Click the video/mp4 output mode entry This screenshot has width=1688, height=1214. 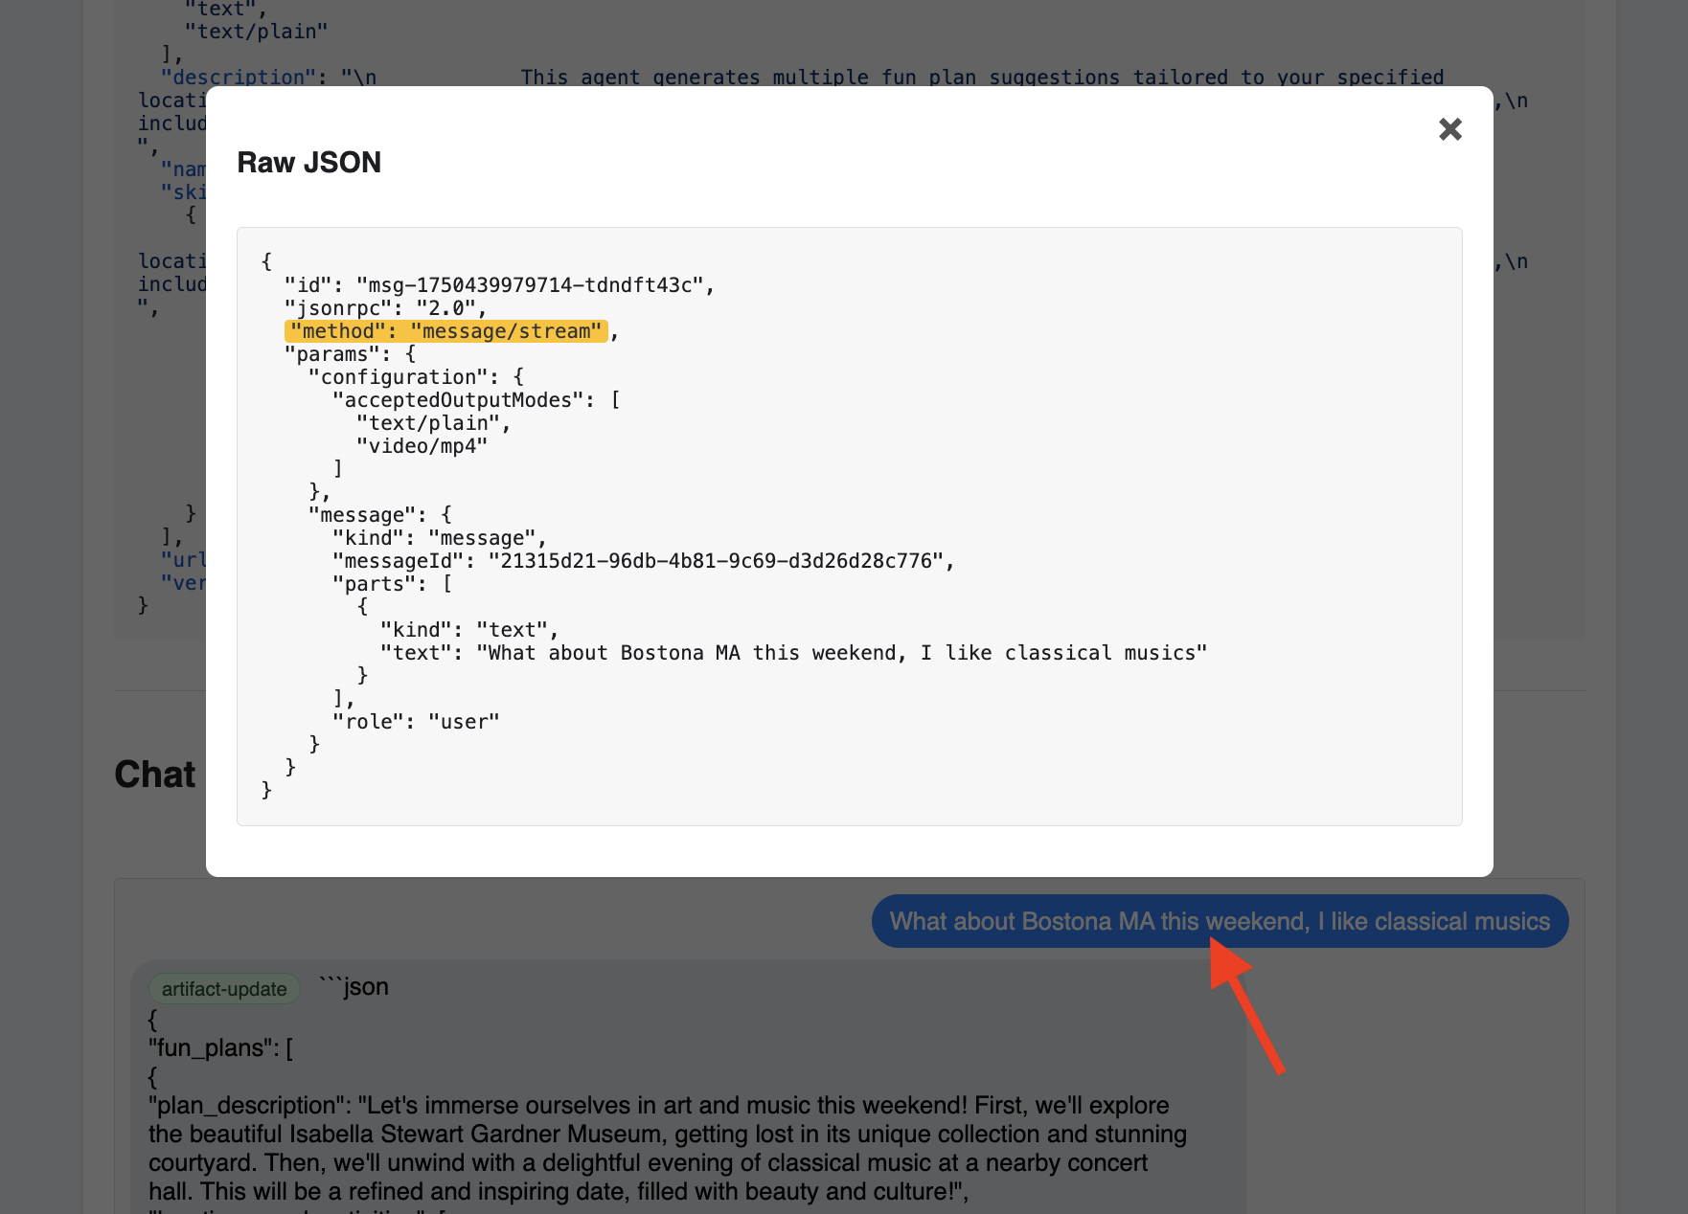[422, 446]
